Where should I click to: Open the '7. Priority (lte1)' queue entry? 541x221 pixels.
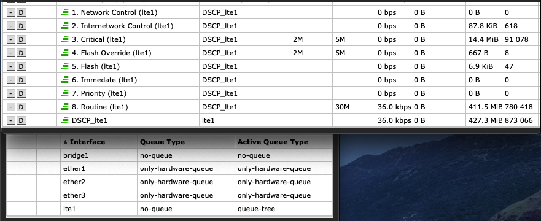(99, 93)
